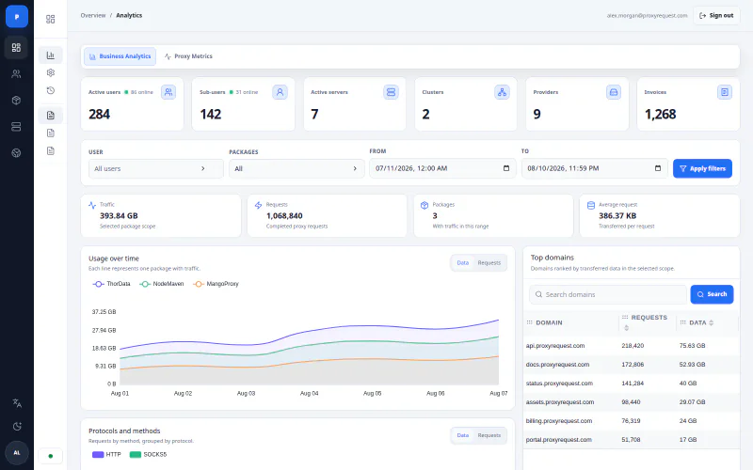Click the 75.63 GB data value
This screenshot has height=470, width=753.
692,346
